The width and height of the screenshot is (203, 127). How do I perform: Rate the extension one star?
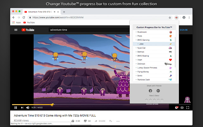[x=147, y=100]
